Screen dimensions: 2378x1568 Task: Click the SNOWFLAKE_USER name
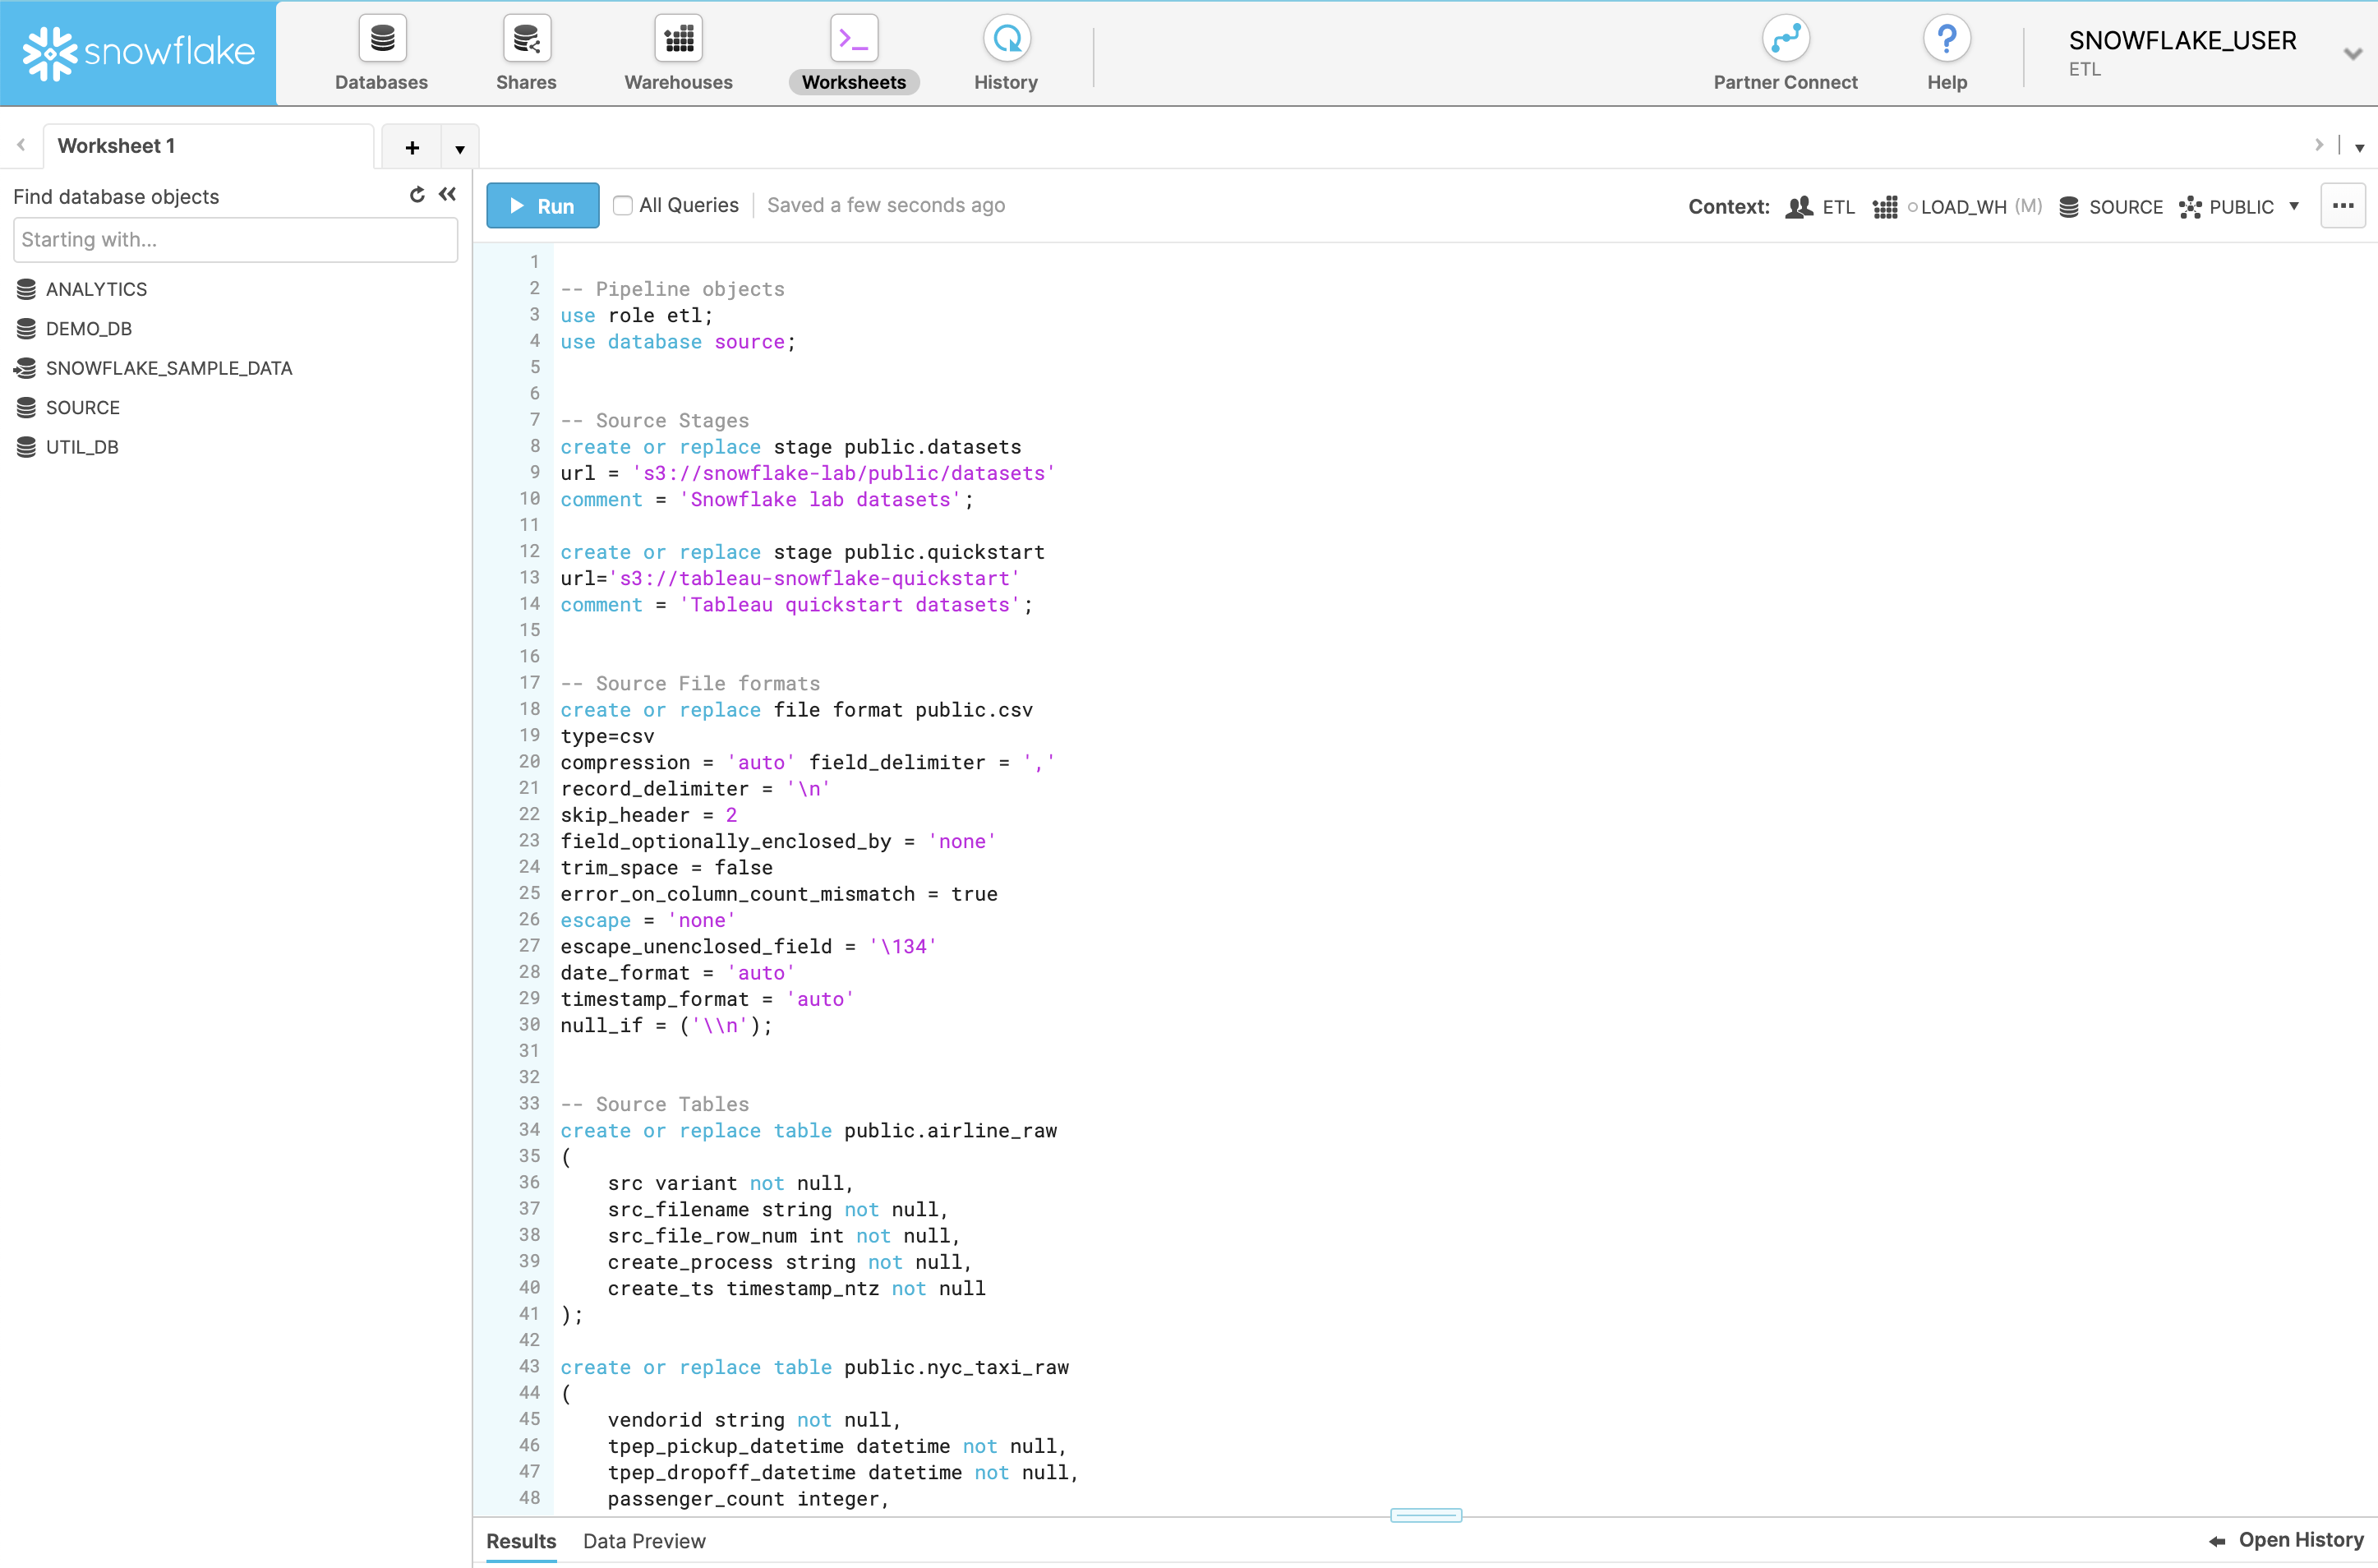2182,40
